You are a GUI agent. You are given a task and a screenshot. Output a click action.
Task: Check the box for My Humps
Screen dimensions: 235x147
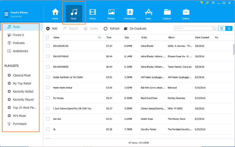click(48, 98)
